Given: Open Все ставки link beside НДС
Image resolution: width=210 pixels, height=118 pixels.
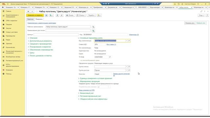Looking at the screenshot, I should [x=111, y=45].
